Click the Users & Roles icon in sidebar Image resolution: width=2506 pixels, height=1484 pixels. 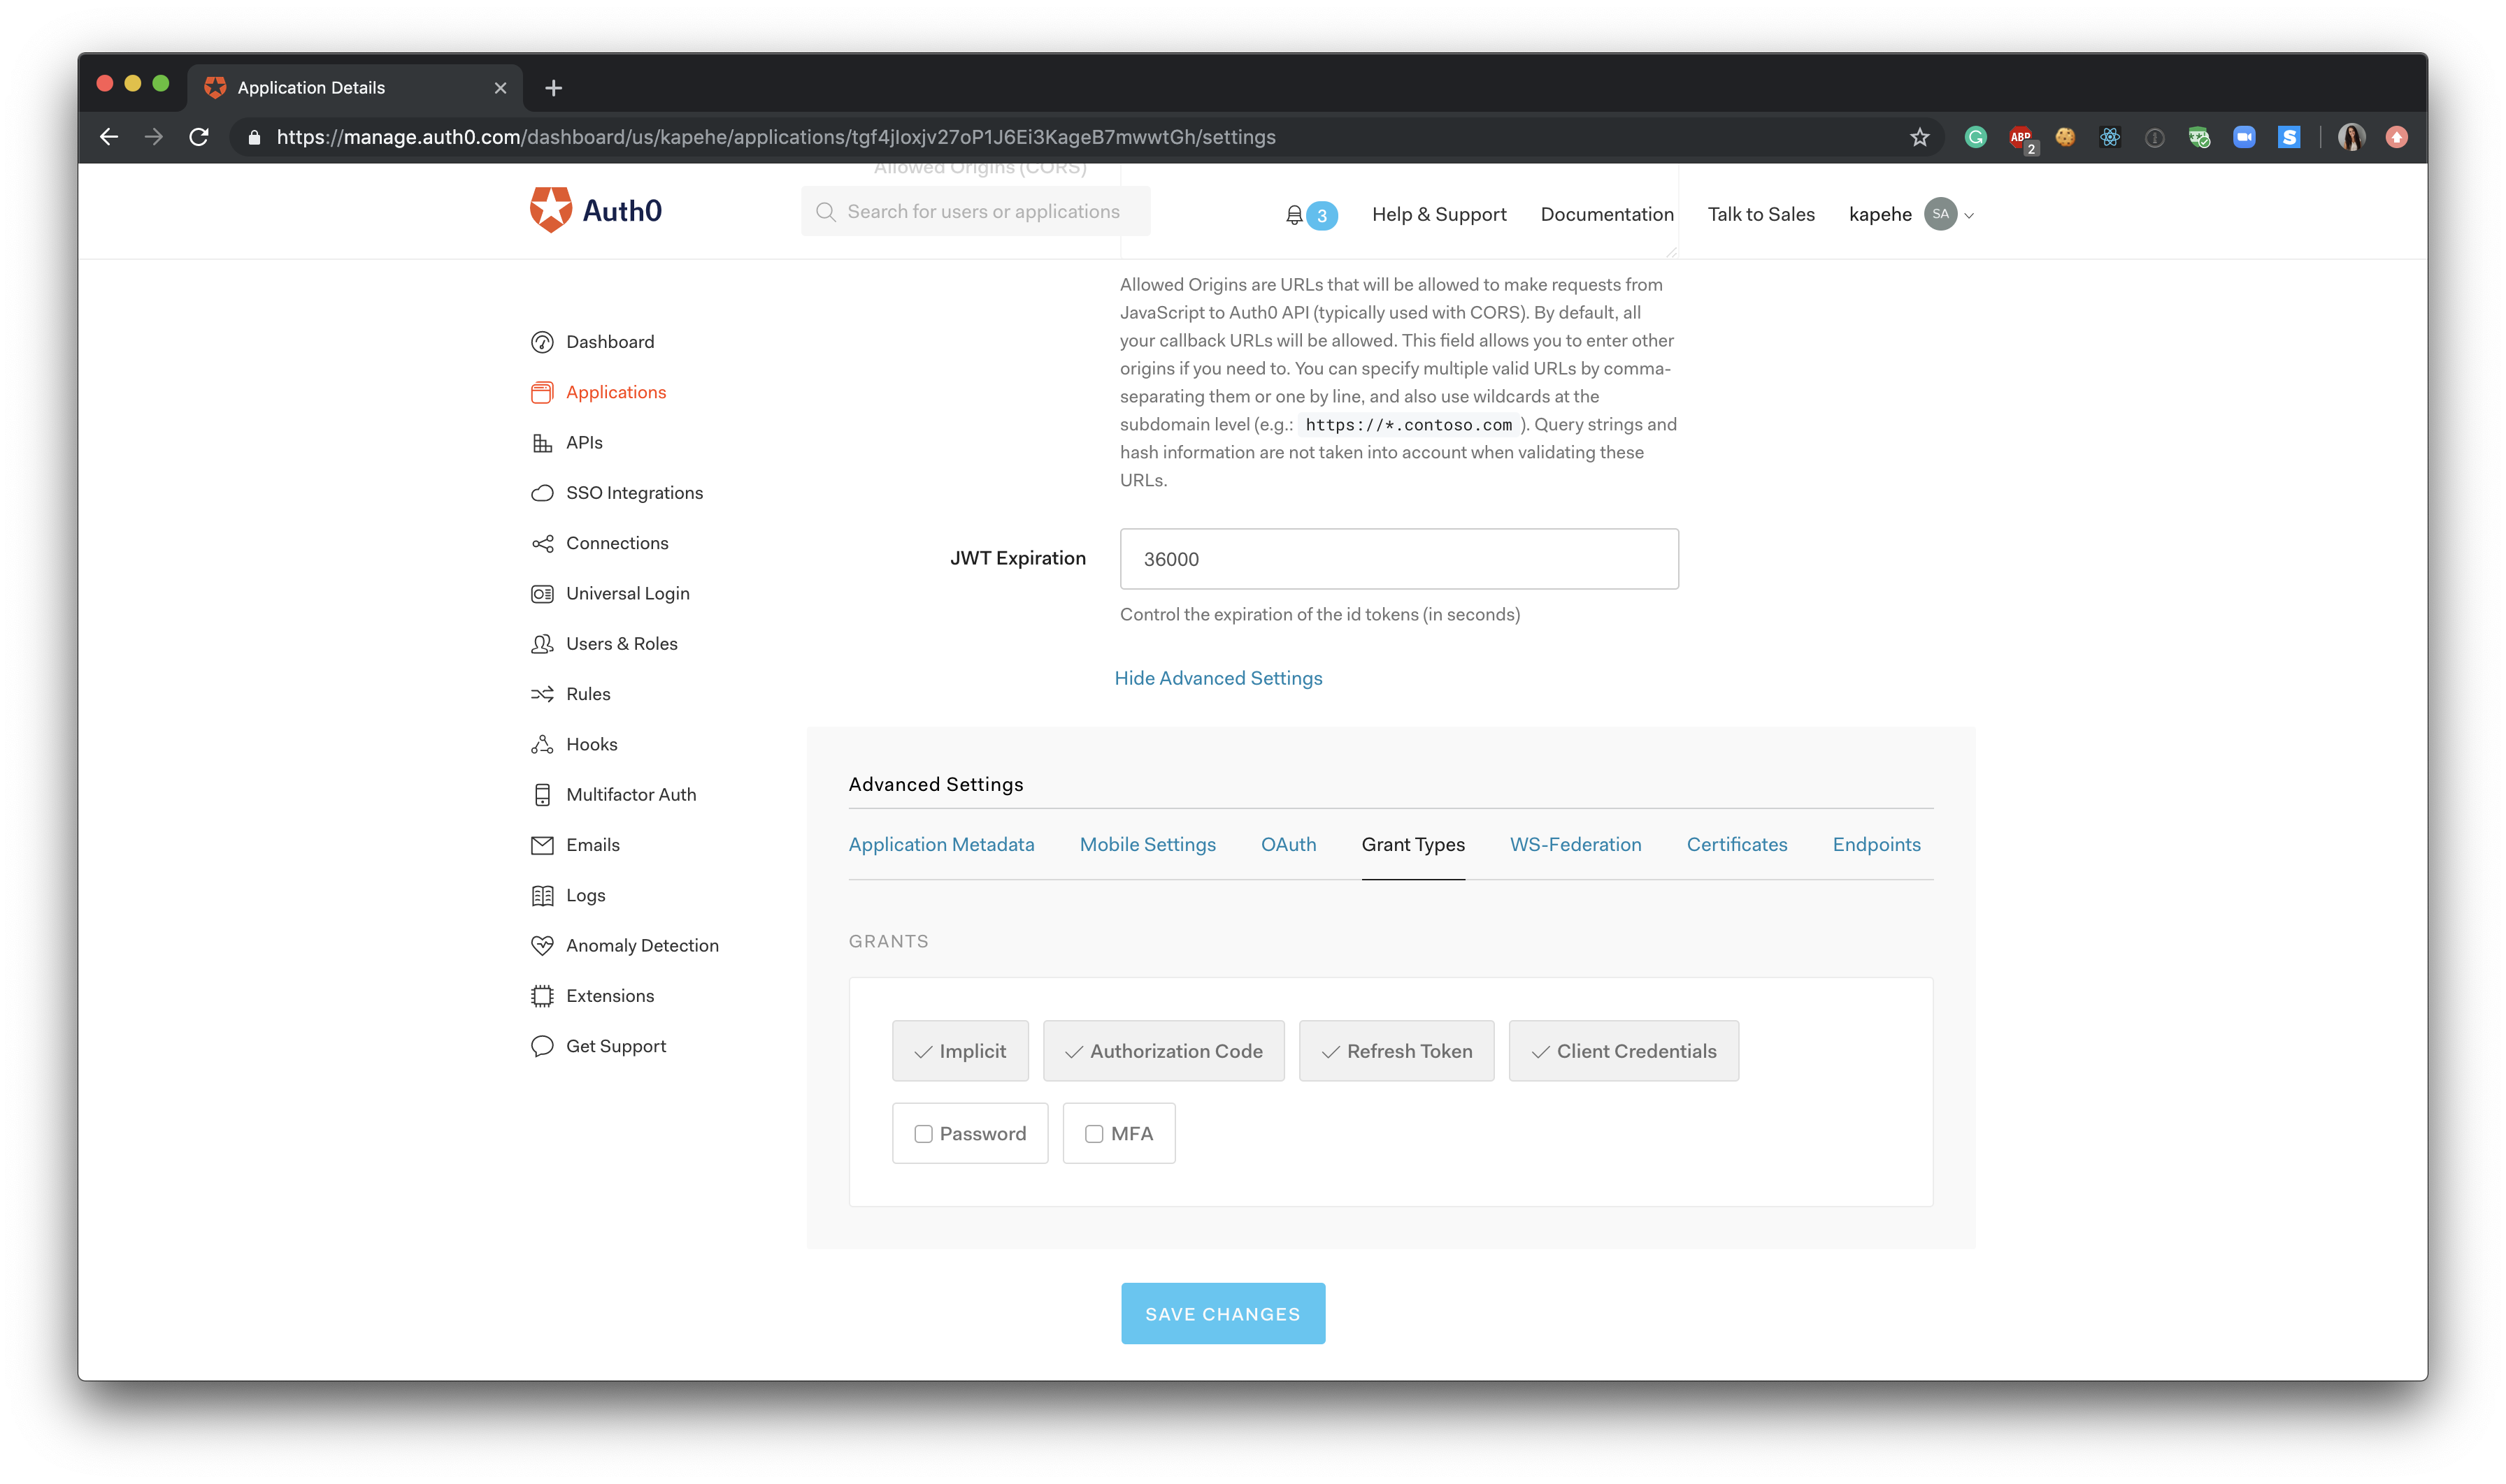click(x=540, y=643)
